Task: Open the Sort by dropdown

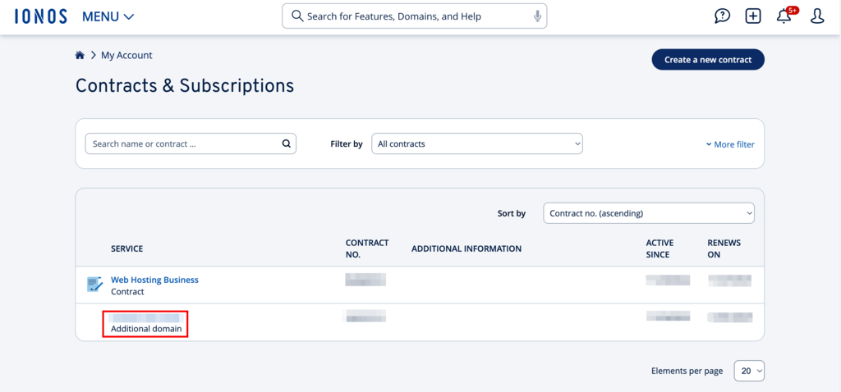Action: tap(648, 213)
